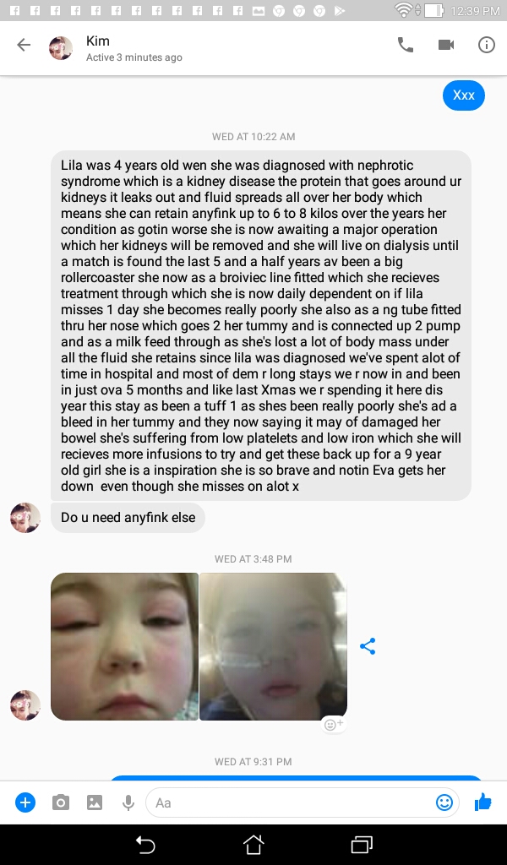Screen dimensions: 507x865
Task: Tap the Android home navigation button
Action: pyautogui.click(x=253, y=845)
